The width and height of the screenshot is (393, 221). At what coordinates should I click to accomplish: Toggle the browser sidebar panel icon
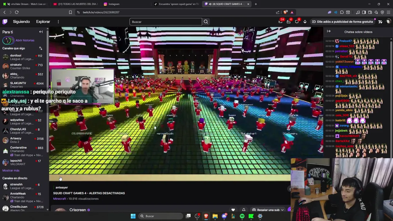[x=364, y=12]
